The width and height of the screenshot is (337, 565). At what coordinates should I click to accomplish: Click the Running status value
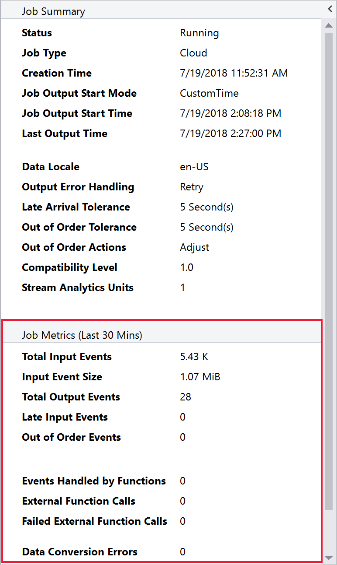199,33
